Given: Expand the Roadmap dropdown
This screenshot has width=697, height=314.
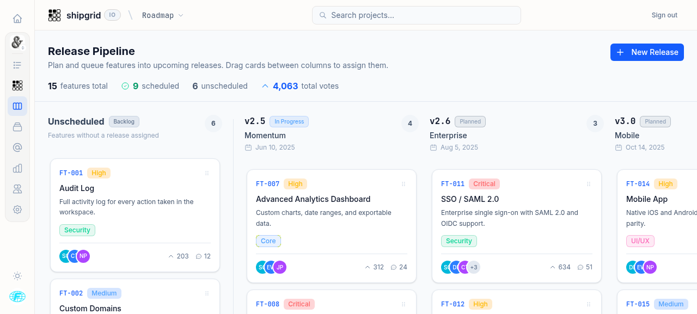Looking at the screenshot, I should point(163,15).
